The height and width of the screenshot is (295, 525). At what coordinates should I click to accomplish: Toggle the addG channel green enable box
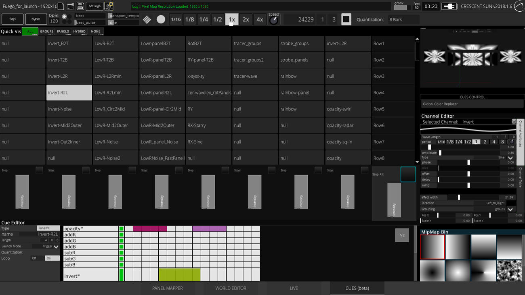121,241
